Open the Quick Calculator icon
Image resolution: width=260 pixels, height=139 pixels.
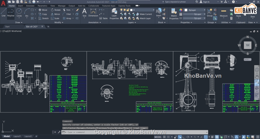point(231,18)
